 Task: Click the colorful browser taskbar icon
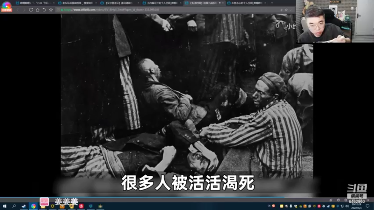tap(33, 206)
